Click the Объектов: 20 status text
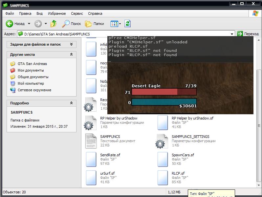This screenshot has height=197, width=262. (14, 192)
